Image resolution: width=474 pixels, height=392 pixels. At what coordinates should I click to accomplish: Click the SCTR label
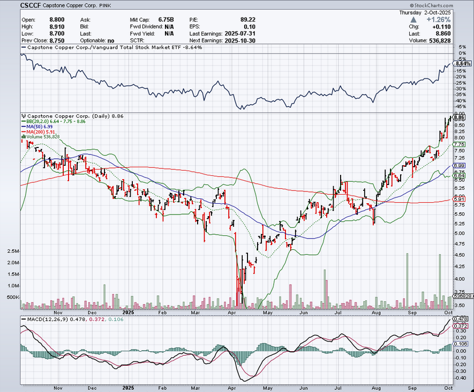click(x=137, y=41)
